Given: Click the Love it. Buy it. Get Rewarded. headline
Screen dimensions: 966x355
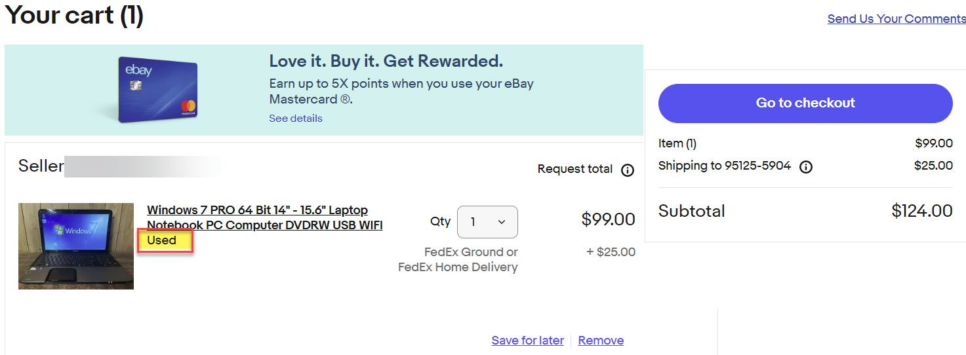Looking at the screenshot, I should tap(386, 61).
